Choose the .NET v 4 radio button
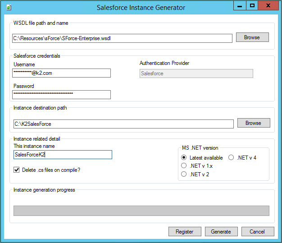Image resolution: width=282 pixels, height=243 pixels. coord(231,158)
